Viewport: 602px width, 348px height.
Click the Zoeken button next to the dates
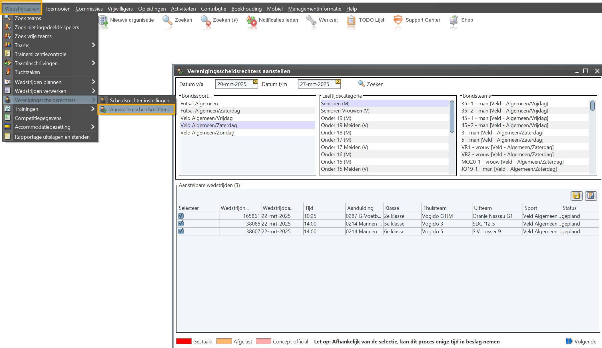[371, 84]
